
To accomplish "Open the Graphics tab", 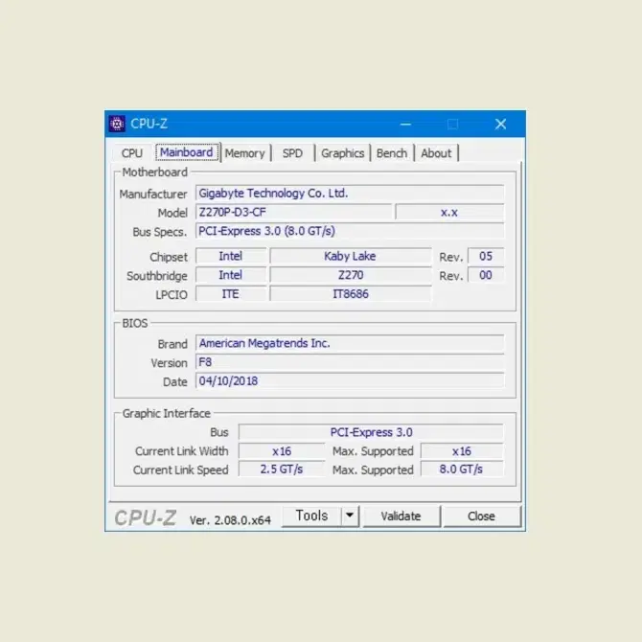I will tap(342, 153).
